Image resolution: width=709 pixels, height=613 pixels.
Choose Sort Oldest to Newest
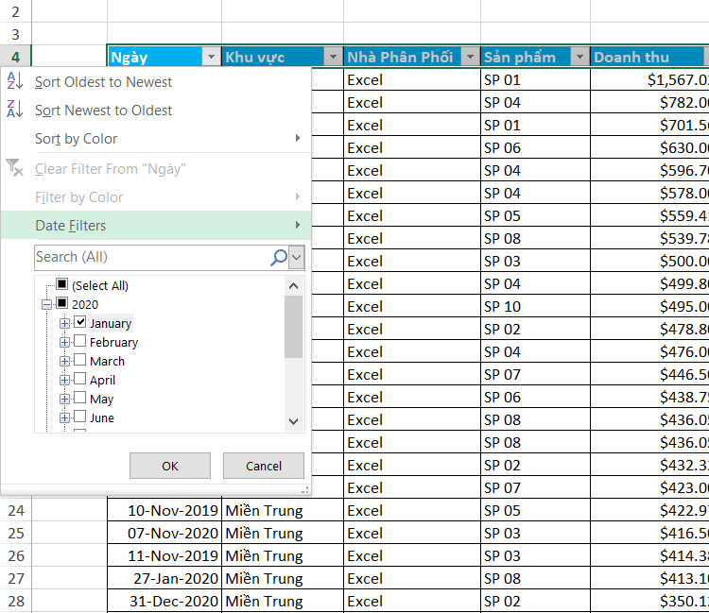tap(156, 82)
